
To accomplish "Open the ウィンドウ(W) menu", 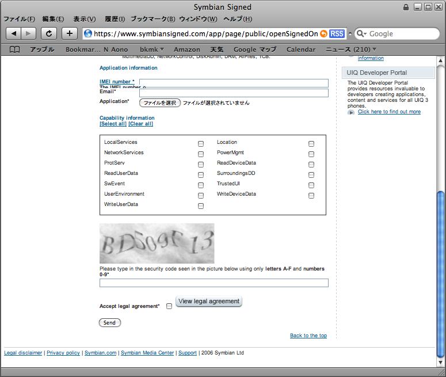I will 198,19.
